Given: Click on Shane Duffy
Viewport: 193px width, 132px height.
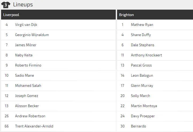Looking at the screenshot, I should 141,35.
